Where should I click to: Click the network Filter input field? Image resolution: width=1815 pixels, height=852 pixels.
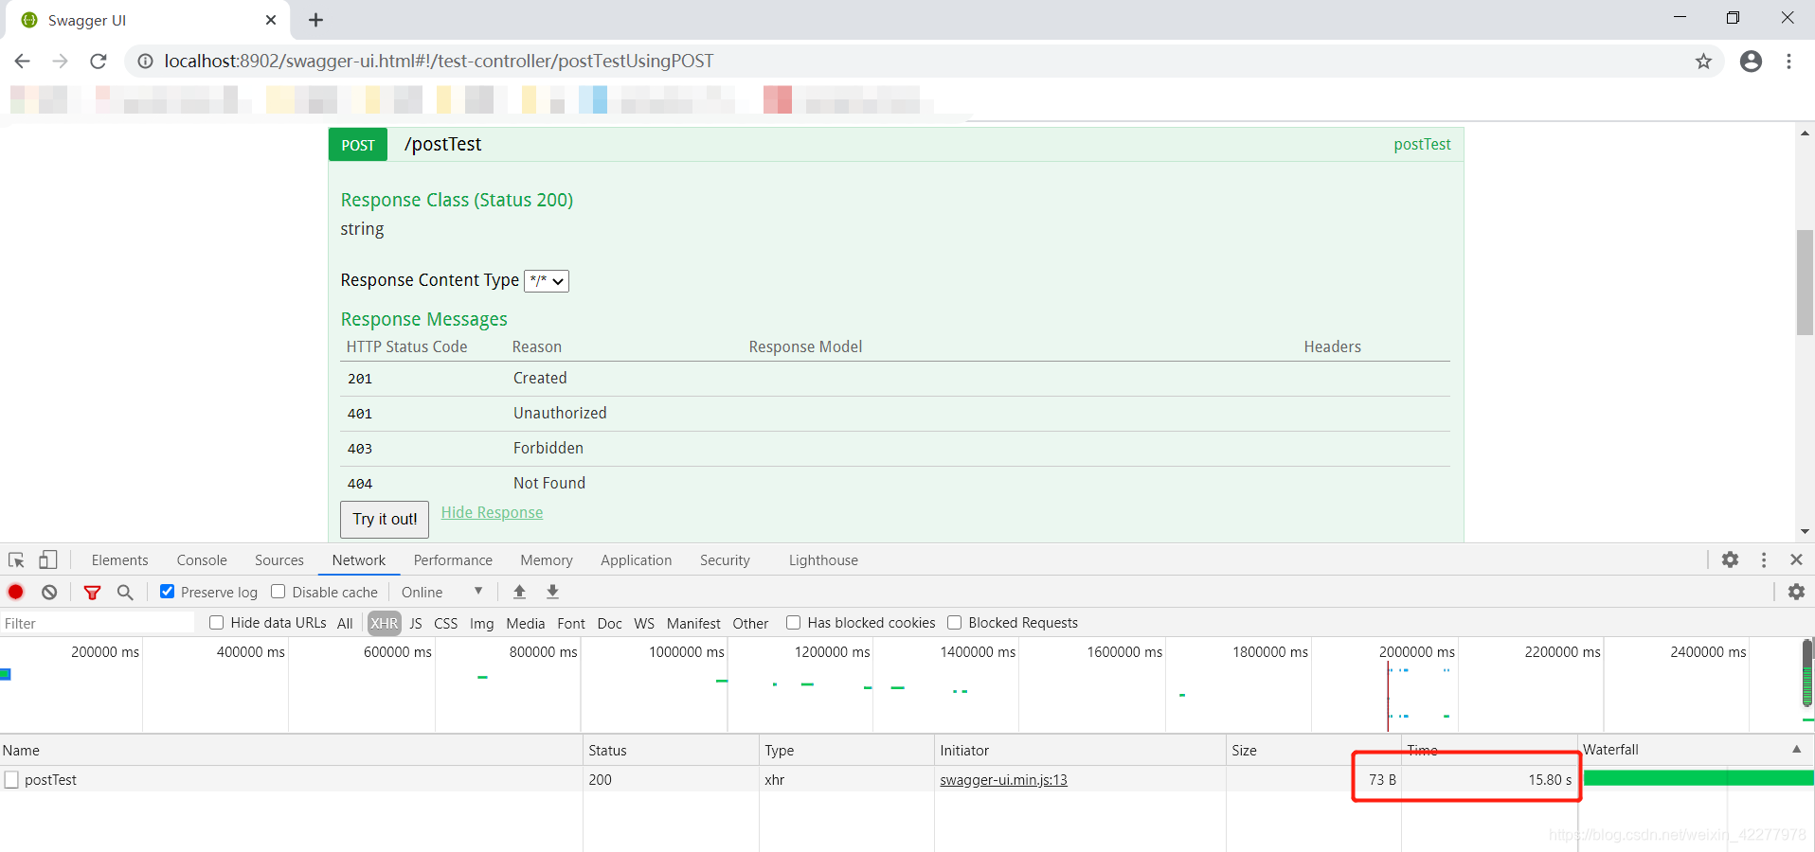98,623
